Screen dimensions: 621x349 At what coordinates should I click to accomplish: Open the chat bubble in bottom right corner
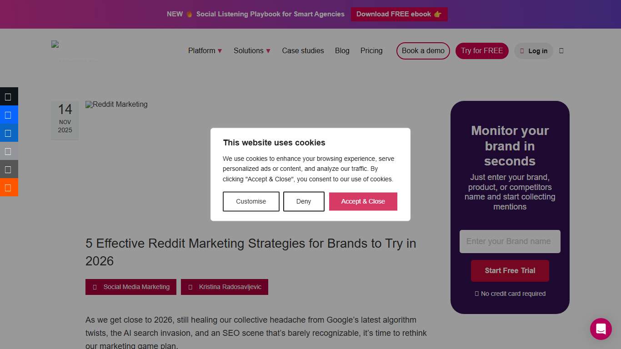point(601,329)
